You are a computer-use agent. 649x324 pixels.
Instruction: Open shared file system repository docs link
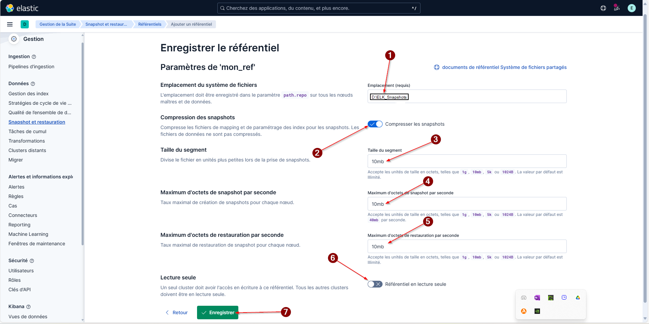504,67
